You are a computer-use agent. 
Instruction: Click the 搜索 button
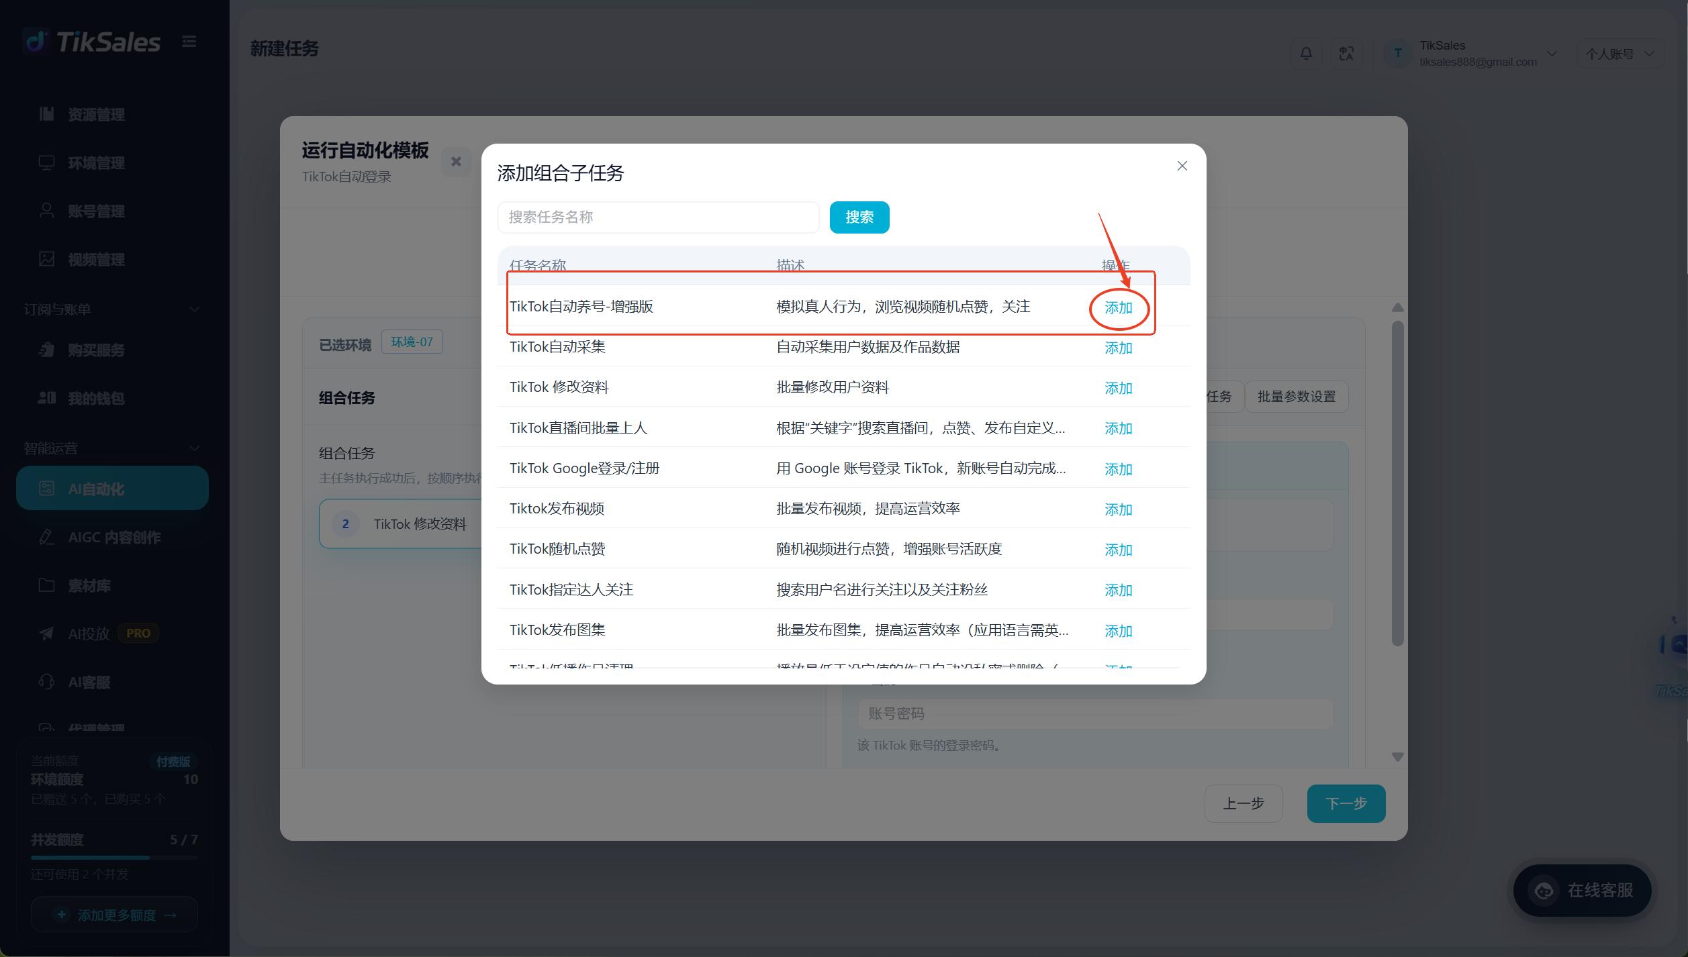(859, 217)
